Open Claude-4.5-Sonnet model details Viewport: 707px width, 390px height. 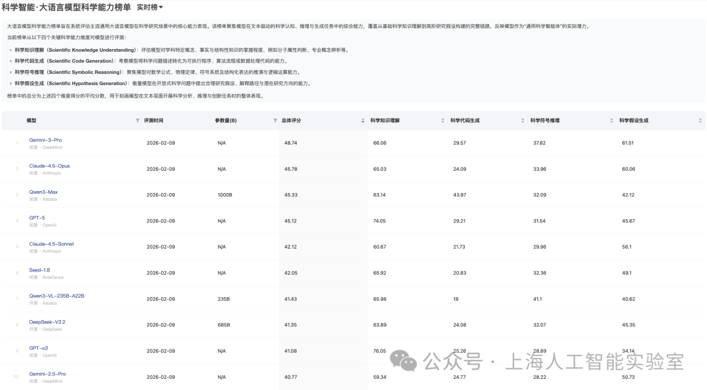[51, 243]
